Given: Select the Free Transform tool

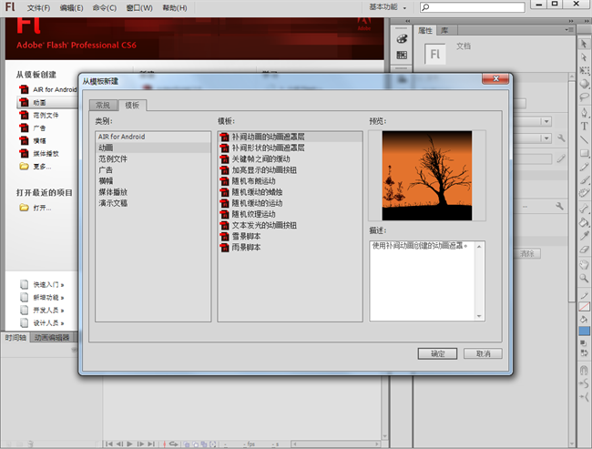Looking at the screenshot, I should point(584,70).
